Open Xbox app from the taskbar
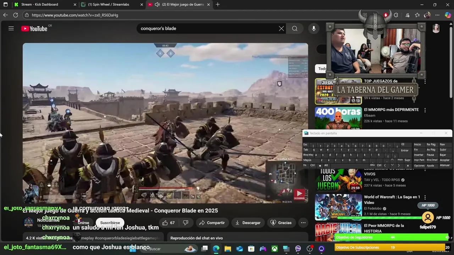The image size is (454, 255). (275, 249)
